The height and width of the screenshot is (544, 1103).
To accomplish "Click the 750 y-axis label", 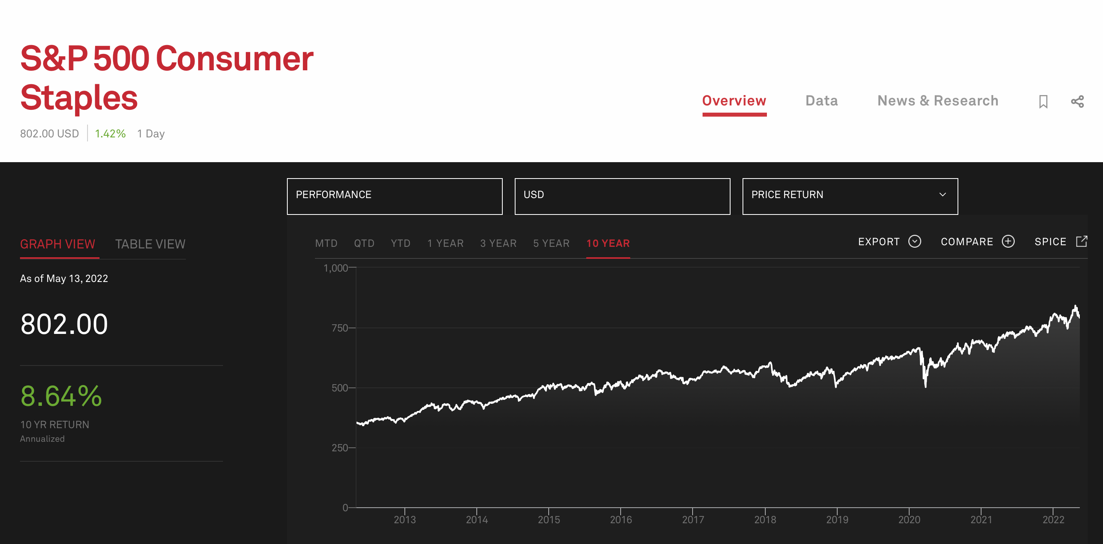I will coord(340,328).
